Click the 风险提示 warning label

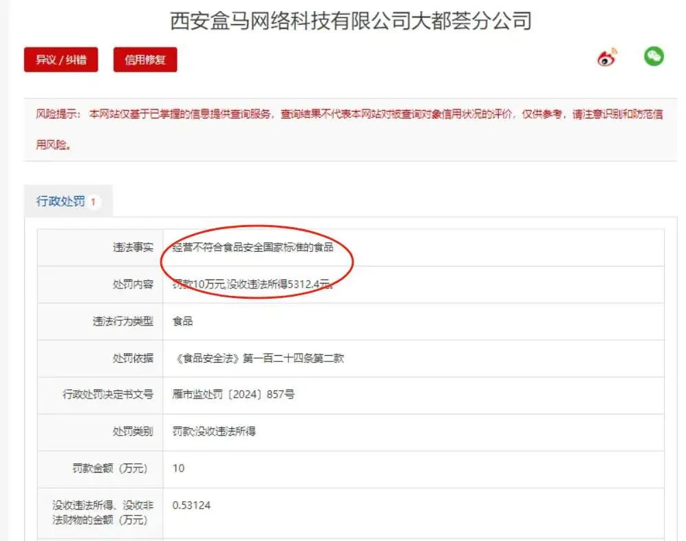58,114
